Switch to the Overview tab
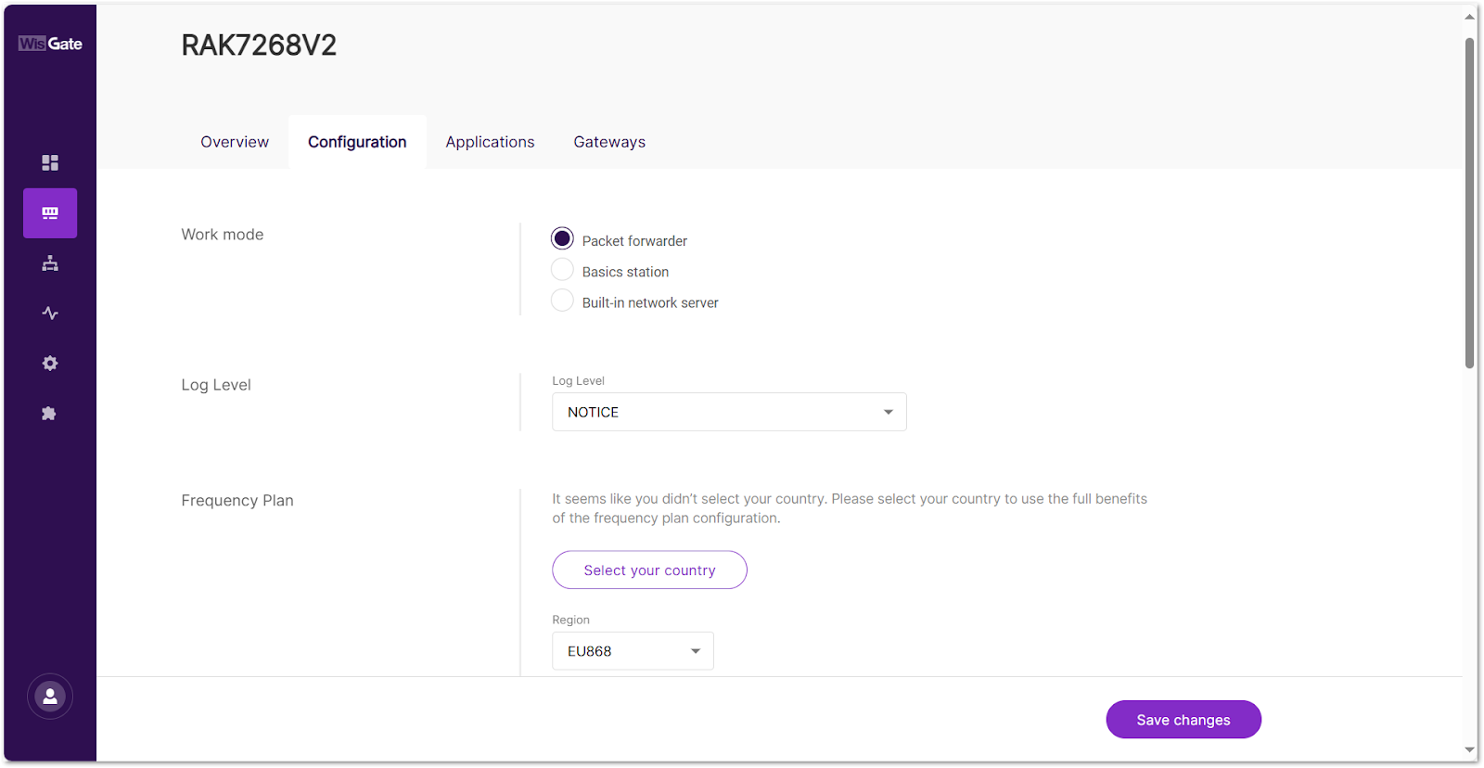Viewport: 1484px width, 768px height. click(235, 142)
